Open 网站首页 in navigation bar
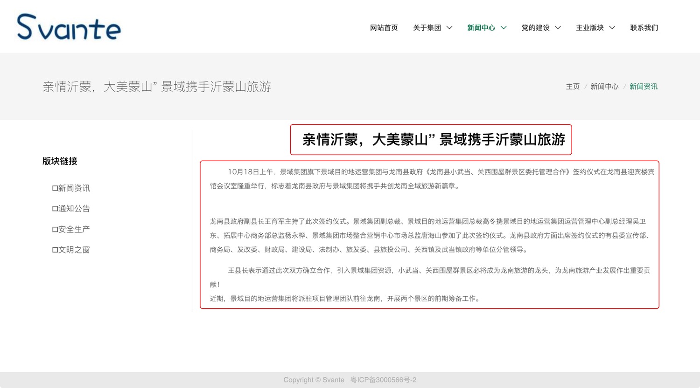Screen dimensions: 700x388 [x=384, y=28]
